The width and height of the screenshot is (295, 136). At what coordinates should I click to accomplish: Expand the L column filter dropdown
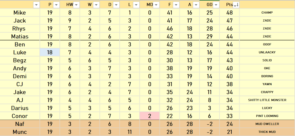(136, 5)
